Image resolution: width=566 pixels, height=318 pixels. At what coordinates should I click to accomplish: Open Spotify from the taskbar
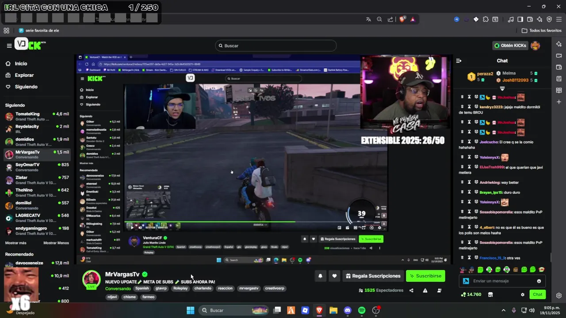[362, 310]
